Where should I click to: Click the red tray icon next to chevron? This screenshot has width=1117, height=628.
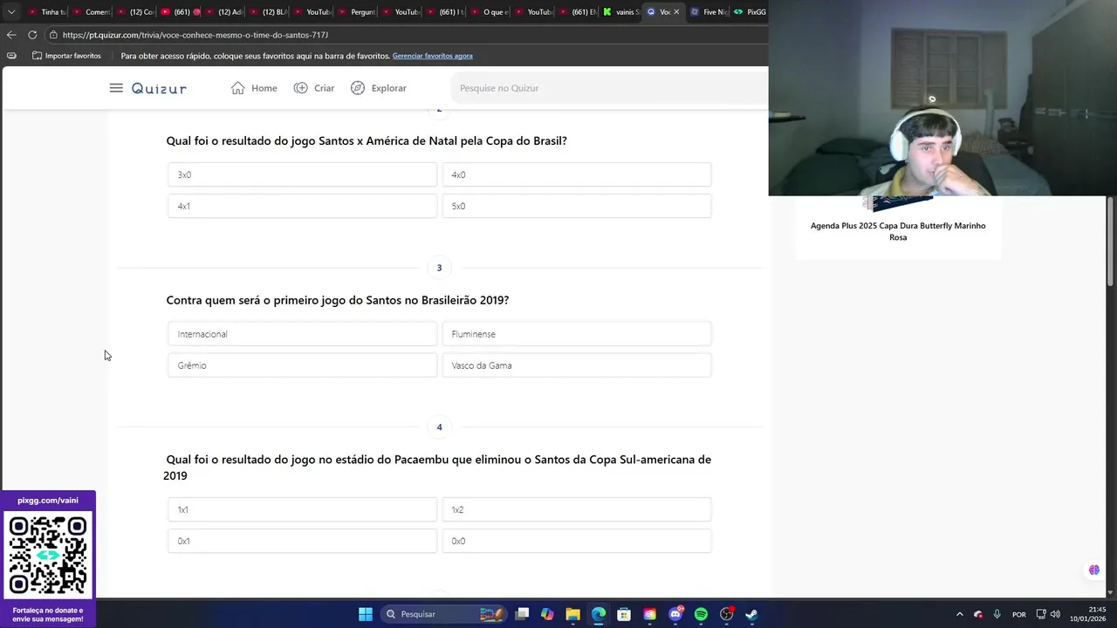(x=978, y=614)
